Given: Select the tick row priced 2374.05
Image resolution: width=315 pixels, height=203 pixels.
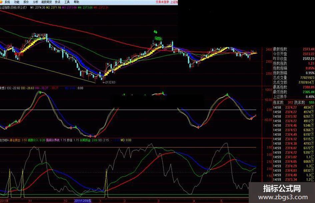Looking at the screenshot, I should coord(294,162).
